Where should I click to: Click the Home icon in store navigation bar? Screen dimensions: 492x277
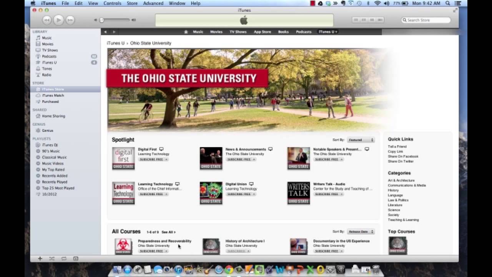(186, 32)
